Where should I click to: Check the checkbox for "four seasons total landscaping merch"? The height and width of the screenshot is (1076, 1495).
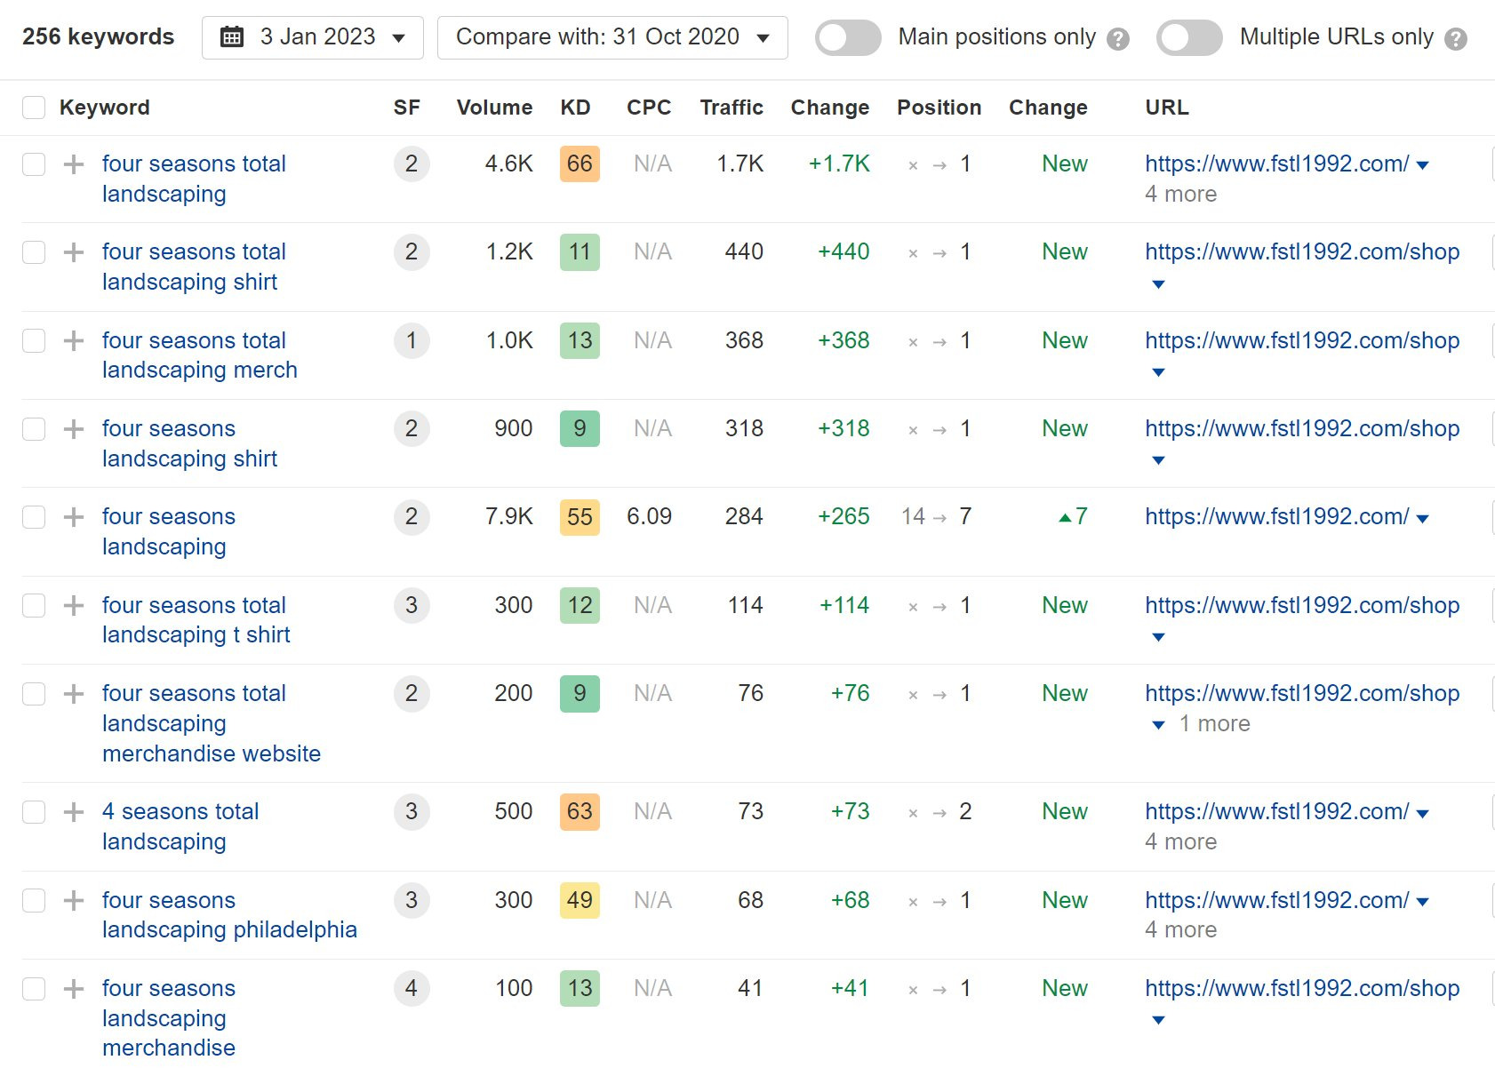click(33, 340)
